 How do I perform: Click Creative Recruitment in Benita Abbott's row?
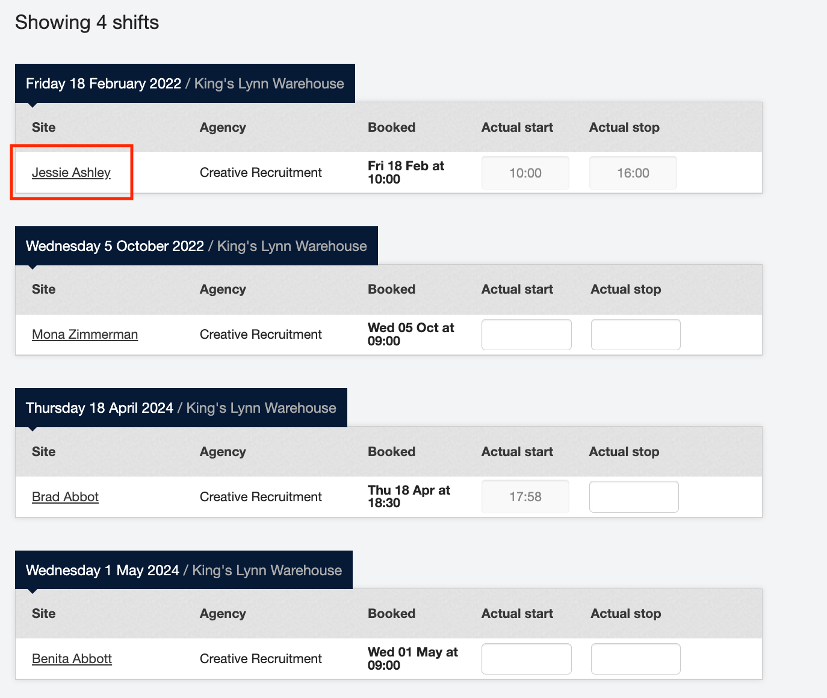261,659
